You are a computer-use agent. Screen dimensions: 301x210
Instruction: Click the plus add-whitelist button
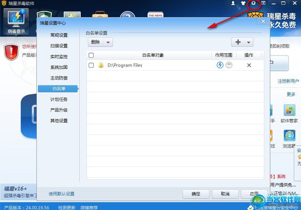[238, 42]
